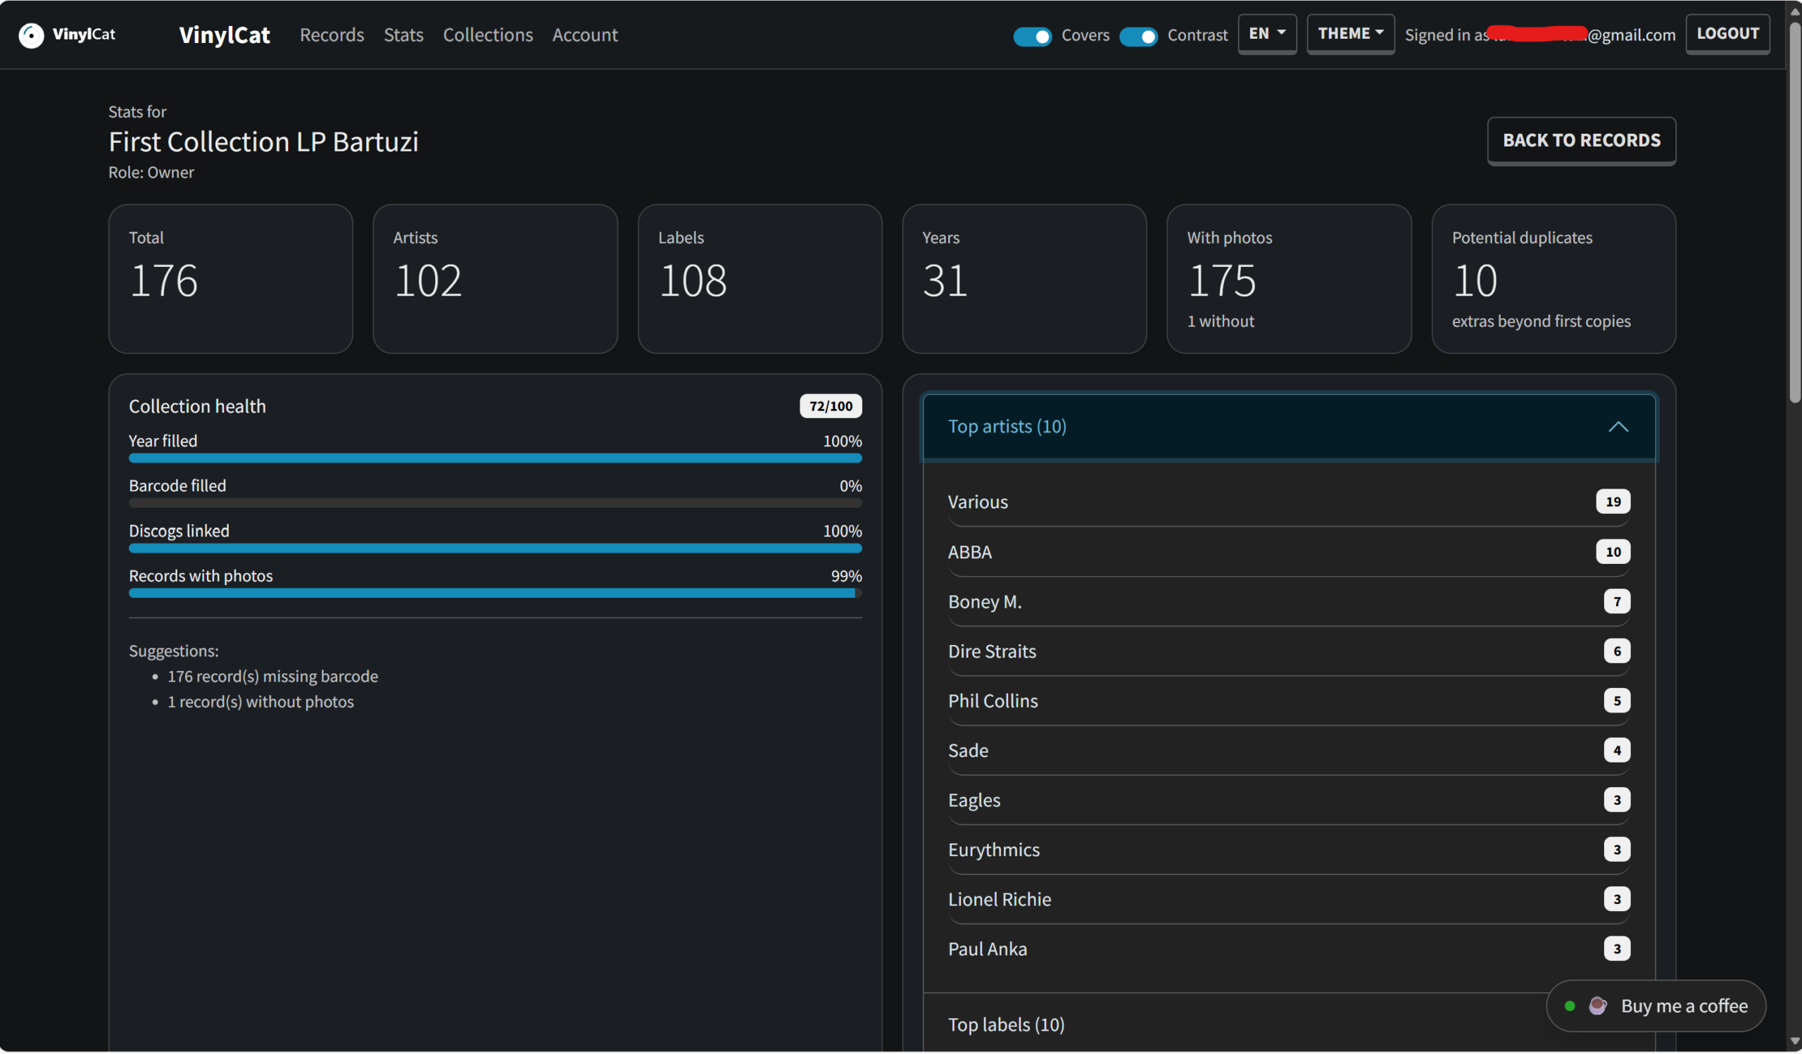Open the Collections nav item
This screenshot has width=1802, height=1054.
488,35
